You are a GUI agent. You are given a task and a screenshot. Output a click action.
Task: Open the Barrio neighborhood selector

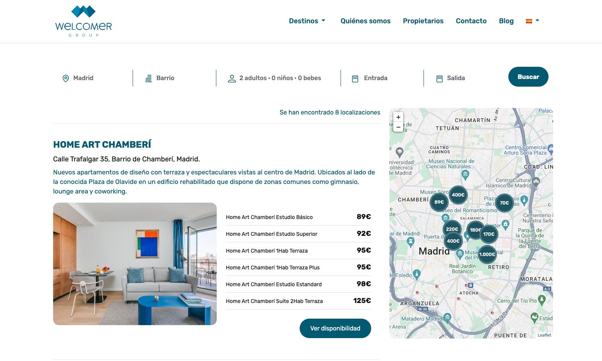[x=175, y=78]
